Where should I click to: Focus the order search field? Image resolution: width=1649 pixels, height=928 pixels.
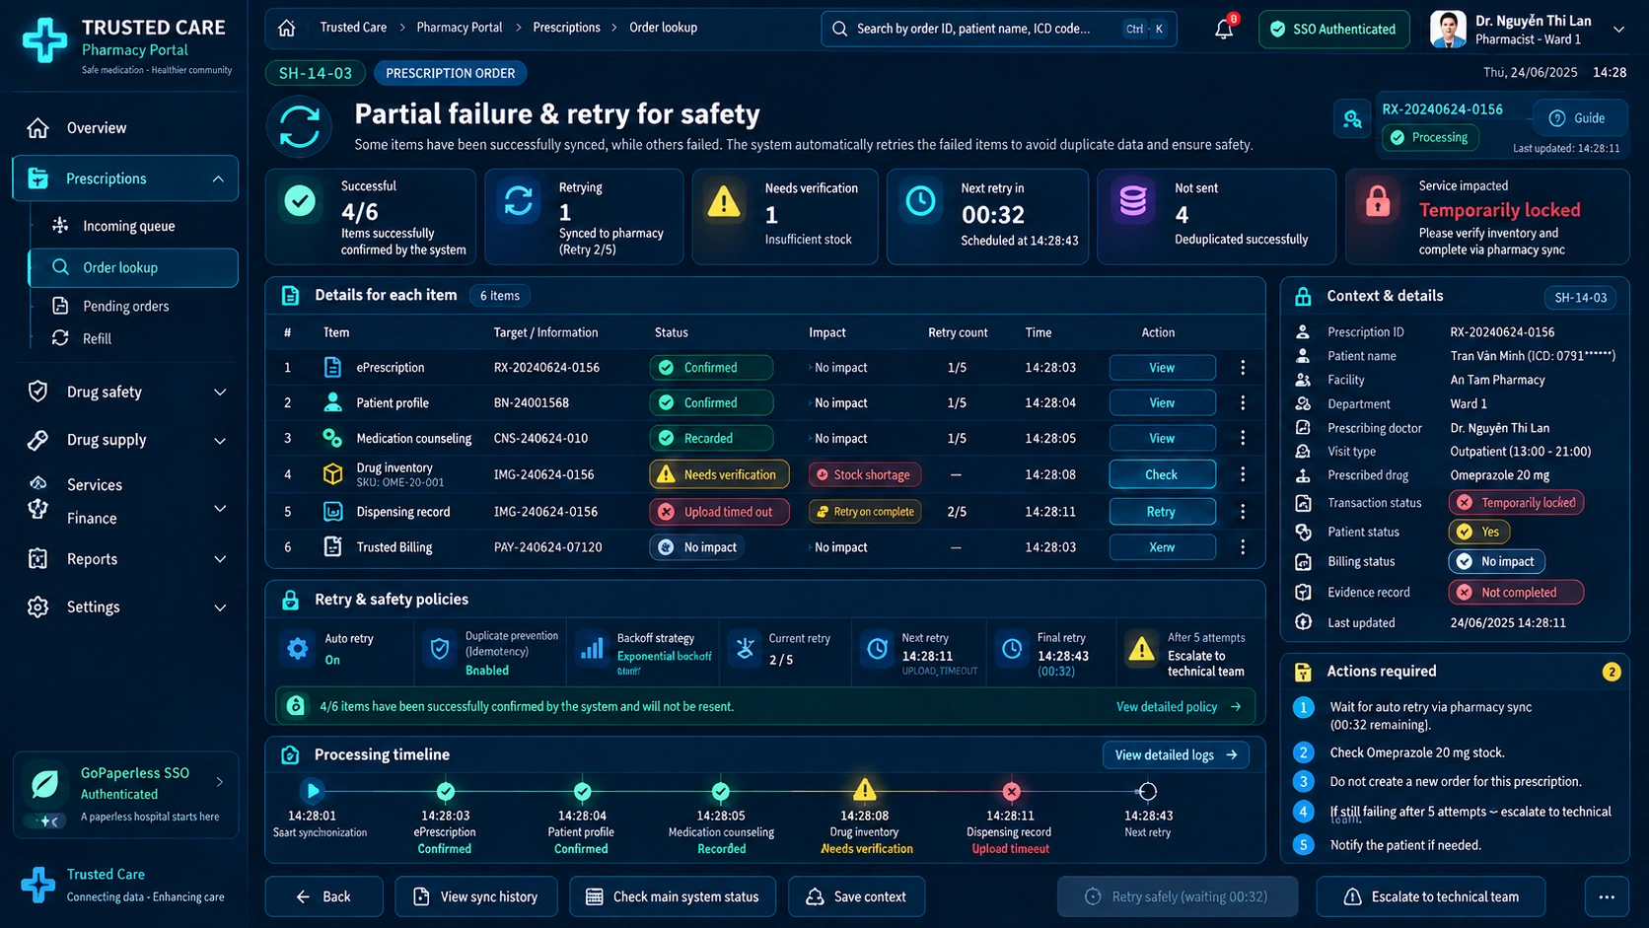tap(998, 29)
